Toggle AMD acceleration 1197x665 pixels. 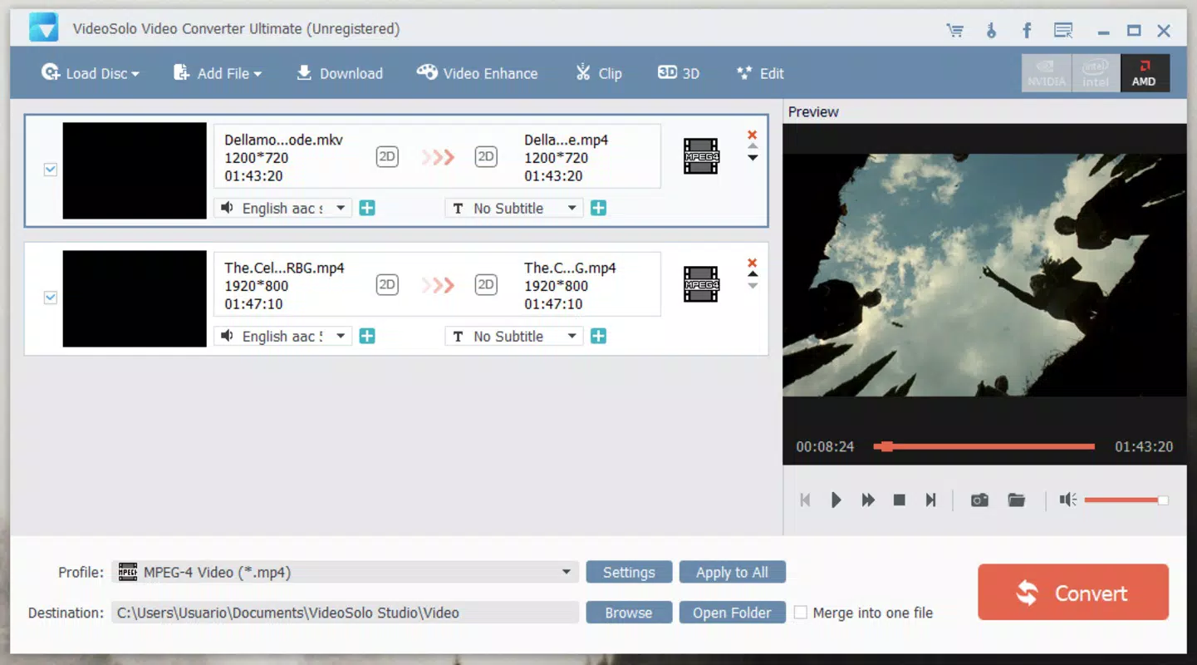pos(1145,73)
